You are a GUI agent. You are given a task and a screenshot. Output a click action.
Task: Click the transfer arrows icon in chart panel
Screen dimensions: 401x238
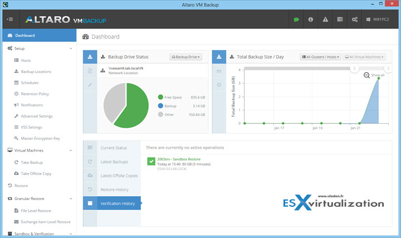219,71
